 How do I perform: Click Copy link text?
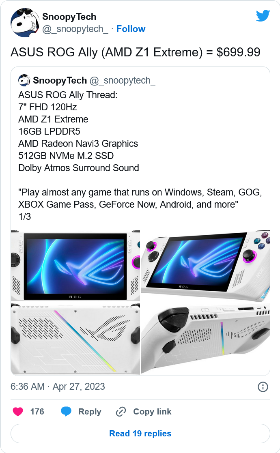coord(152,412)
